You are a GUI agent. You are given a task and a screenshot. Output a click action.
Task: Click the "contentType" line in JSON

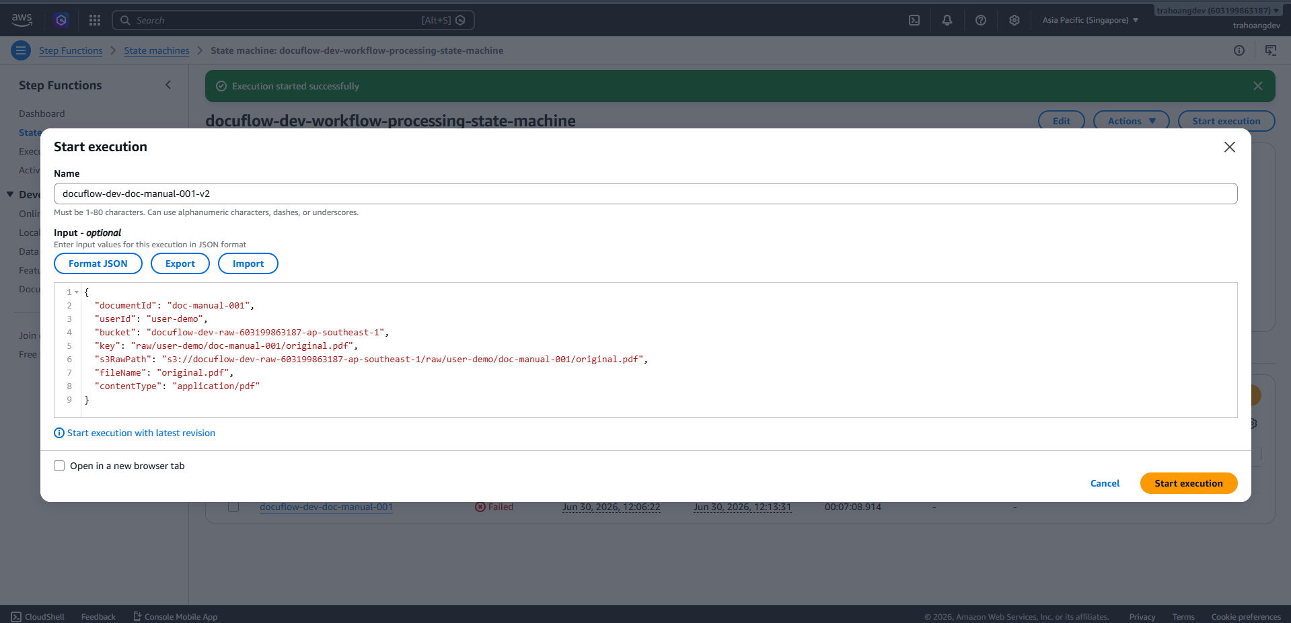[x=177, y=386]
